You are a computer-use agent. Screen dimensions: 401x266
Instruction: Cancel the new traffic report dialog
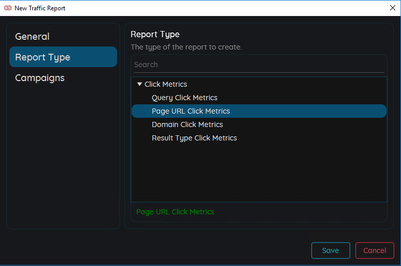pos(375,251)
